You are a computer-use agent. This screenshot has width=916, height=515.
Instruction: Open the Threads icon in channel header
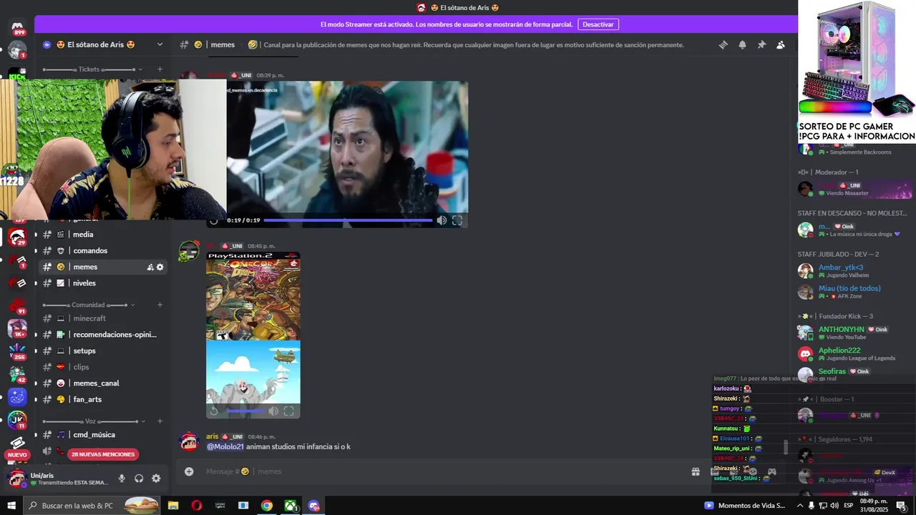[x=723, y=44]
